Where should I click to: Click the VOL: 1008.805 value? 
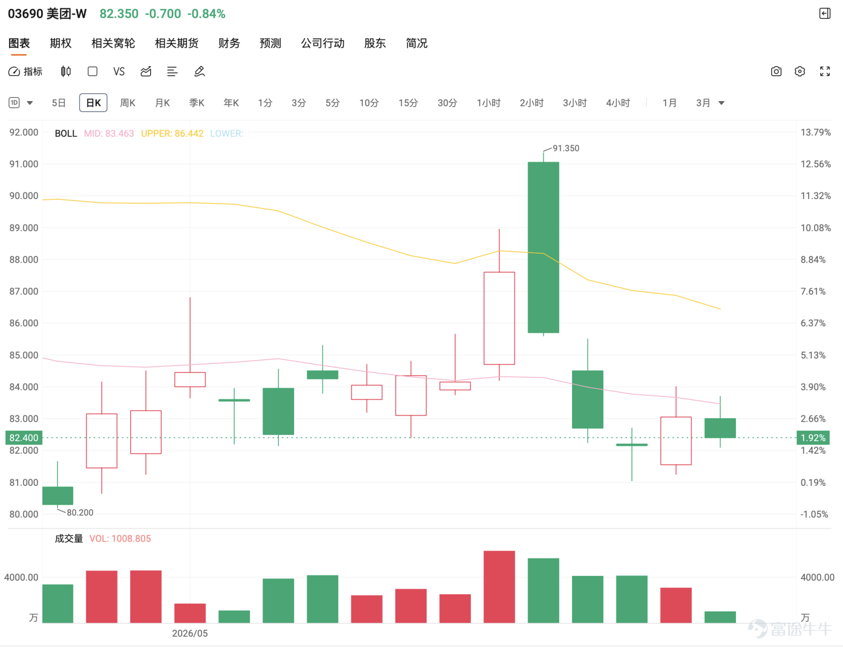(120, 539)
